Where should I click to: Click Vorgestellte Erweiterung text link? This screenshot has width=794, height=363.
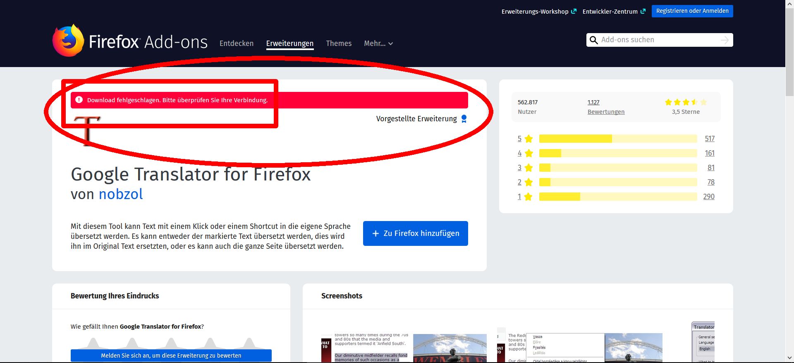pyautogui.click(x=416, y=119)
